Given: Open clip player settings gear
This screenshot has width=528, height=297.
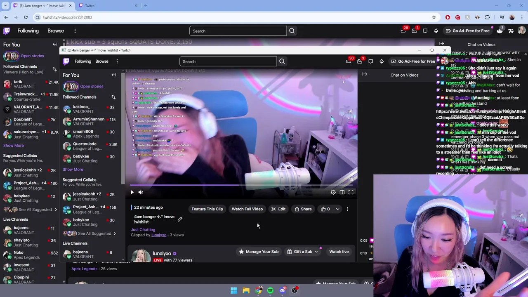Looking at the screenshot, I should [333, 192].
